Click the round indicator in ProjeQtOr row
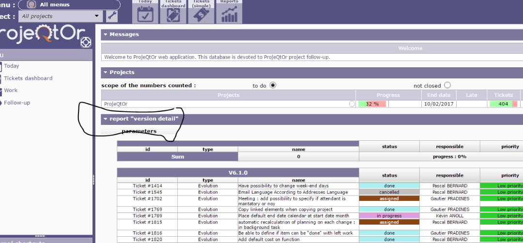Viewport: 523px width, 243px height. (352, 104)
